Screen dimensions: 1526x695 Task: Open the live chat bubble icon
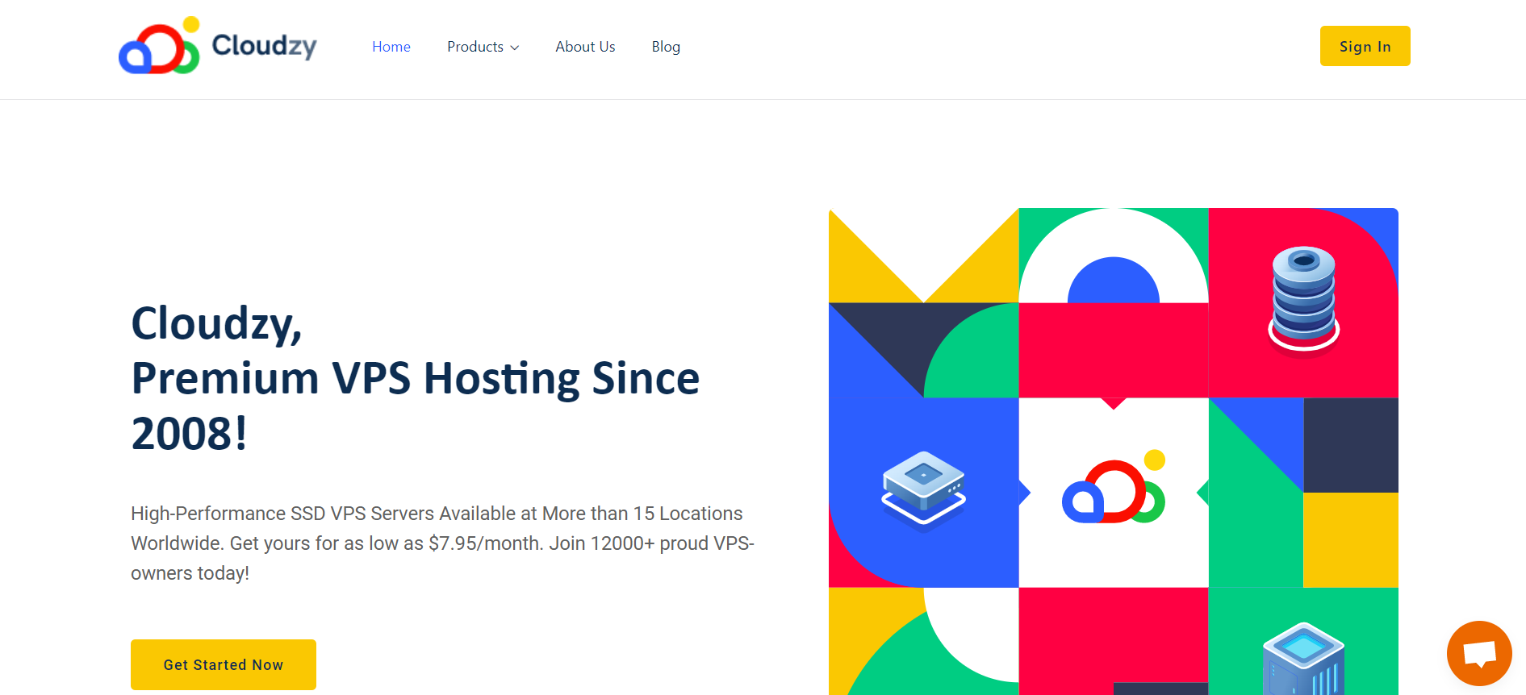pyautogui.click(x=1479, y=653)
